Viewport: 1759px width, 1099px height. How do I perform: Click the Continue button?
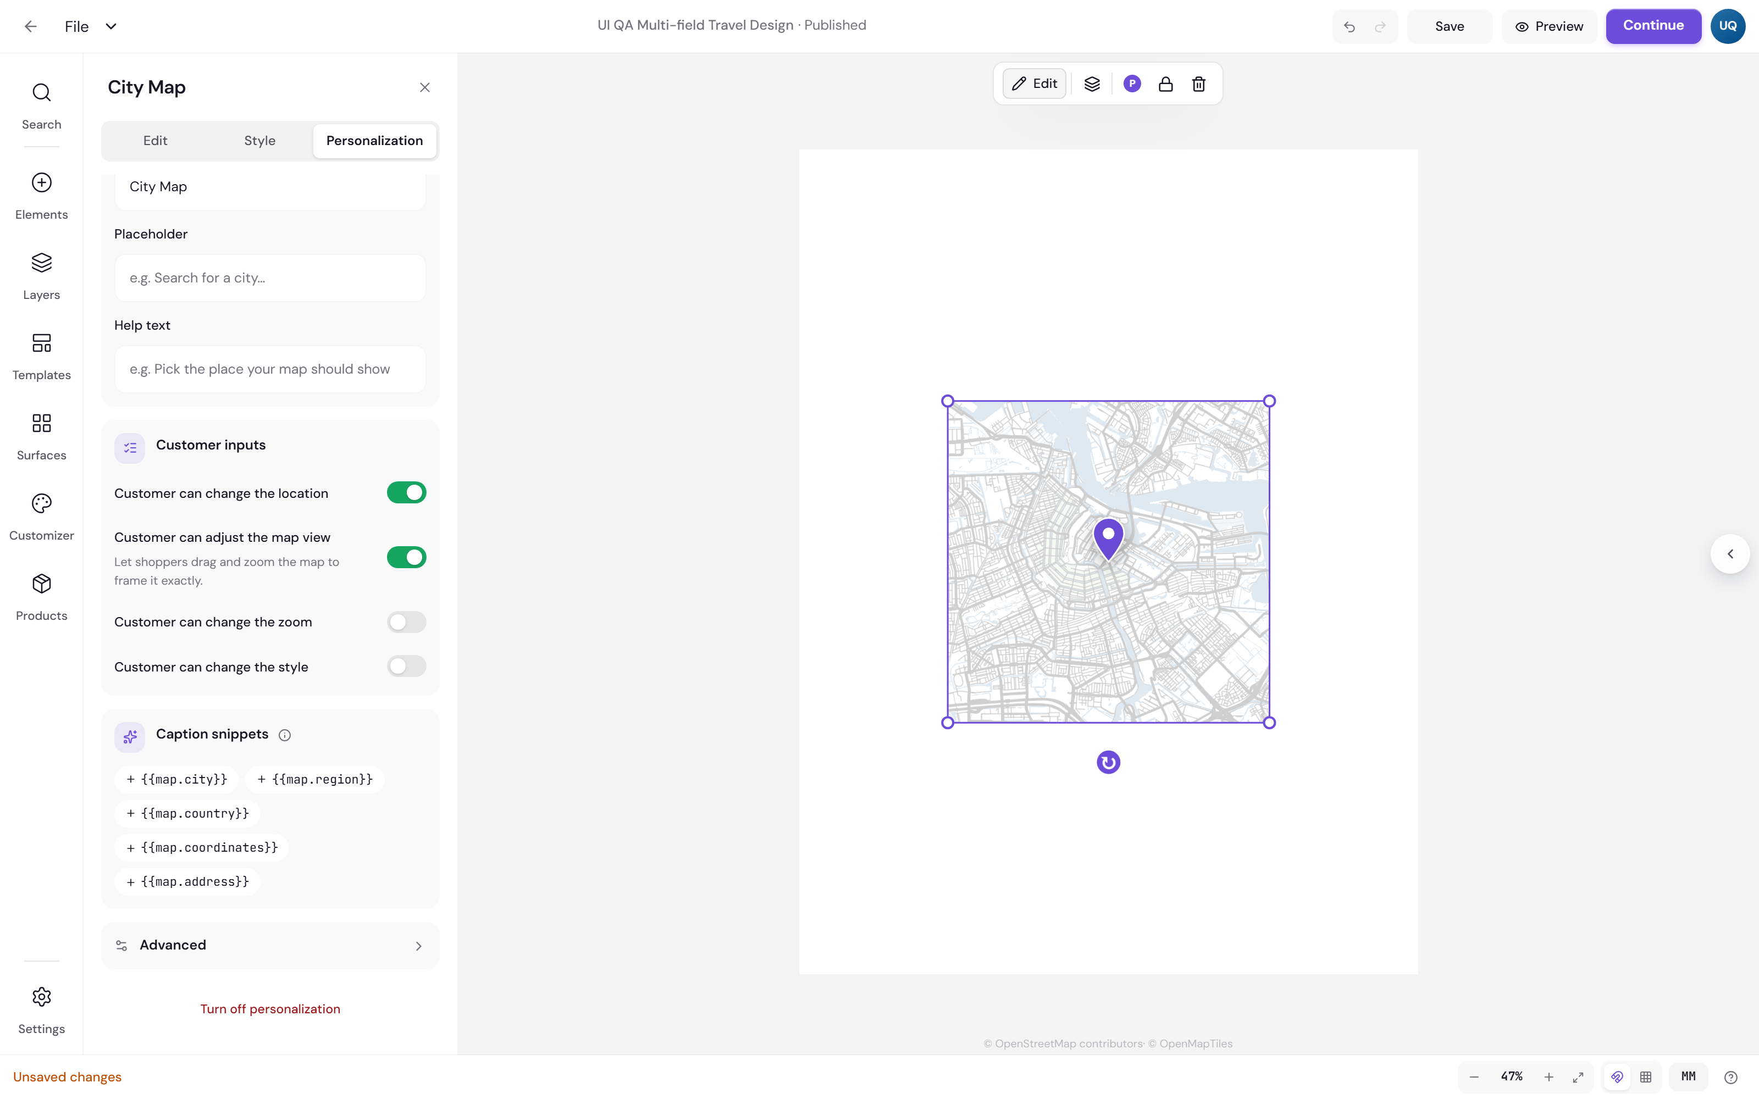(x=1653, y=26)
